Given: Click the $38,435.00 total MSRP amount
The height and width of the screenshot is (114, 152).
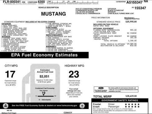Looking at the screenshot, I should click(131, 96).
